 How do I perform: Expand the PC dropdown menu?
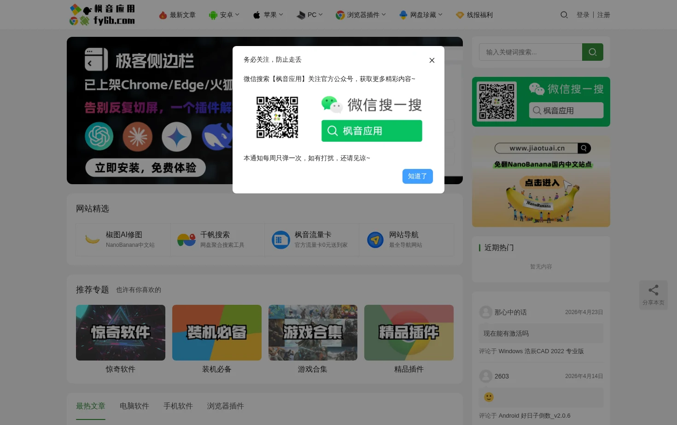[x=315, y=15]
